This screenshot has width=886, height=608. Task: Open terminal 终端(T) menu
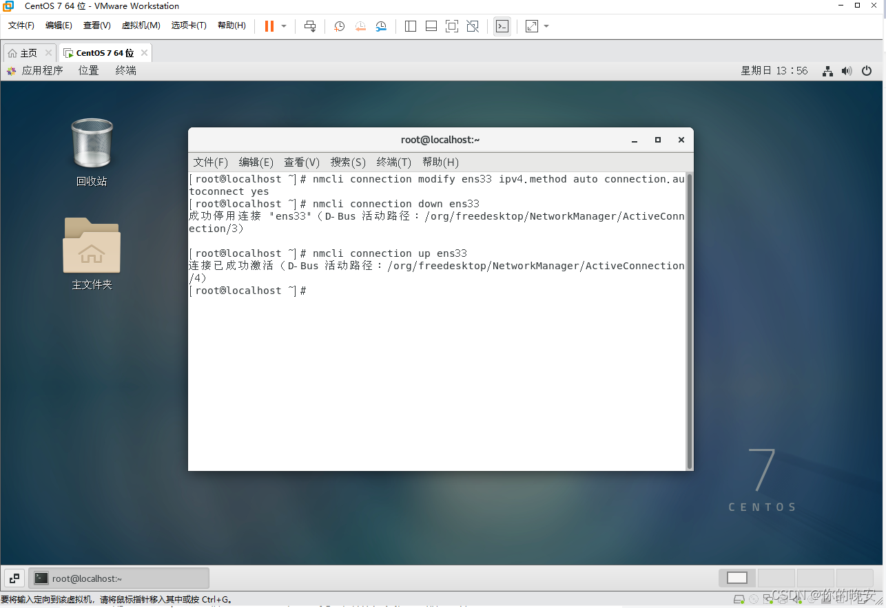pyautogui.click(x=394, y=163)
